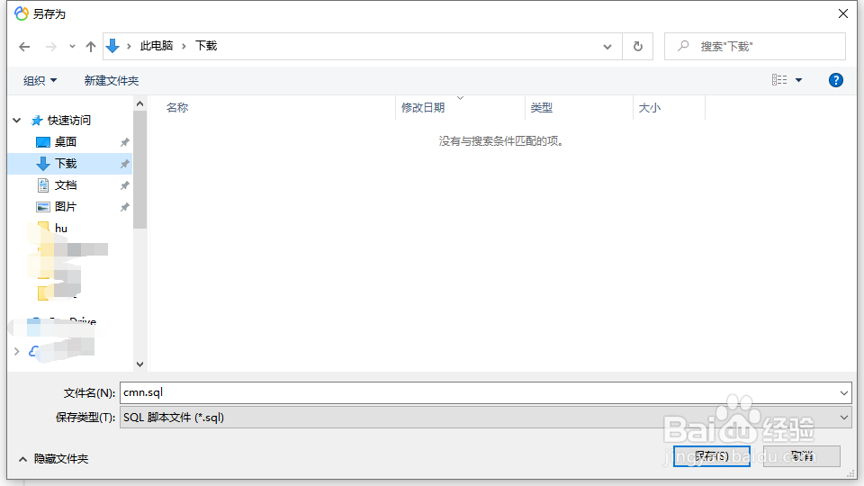This screenshot has width=864, height=486.
Task: Toggle 隐藏文件夹 to collapse folders
Action: pyautogui.click(x=54, y=458)
